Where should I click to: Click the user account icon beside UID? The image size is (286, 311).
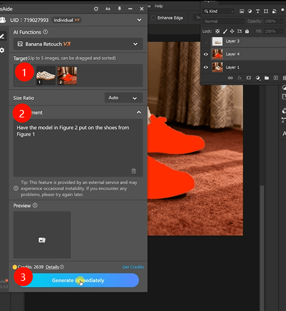click(3, 20)
